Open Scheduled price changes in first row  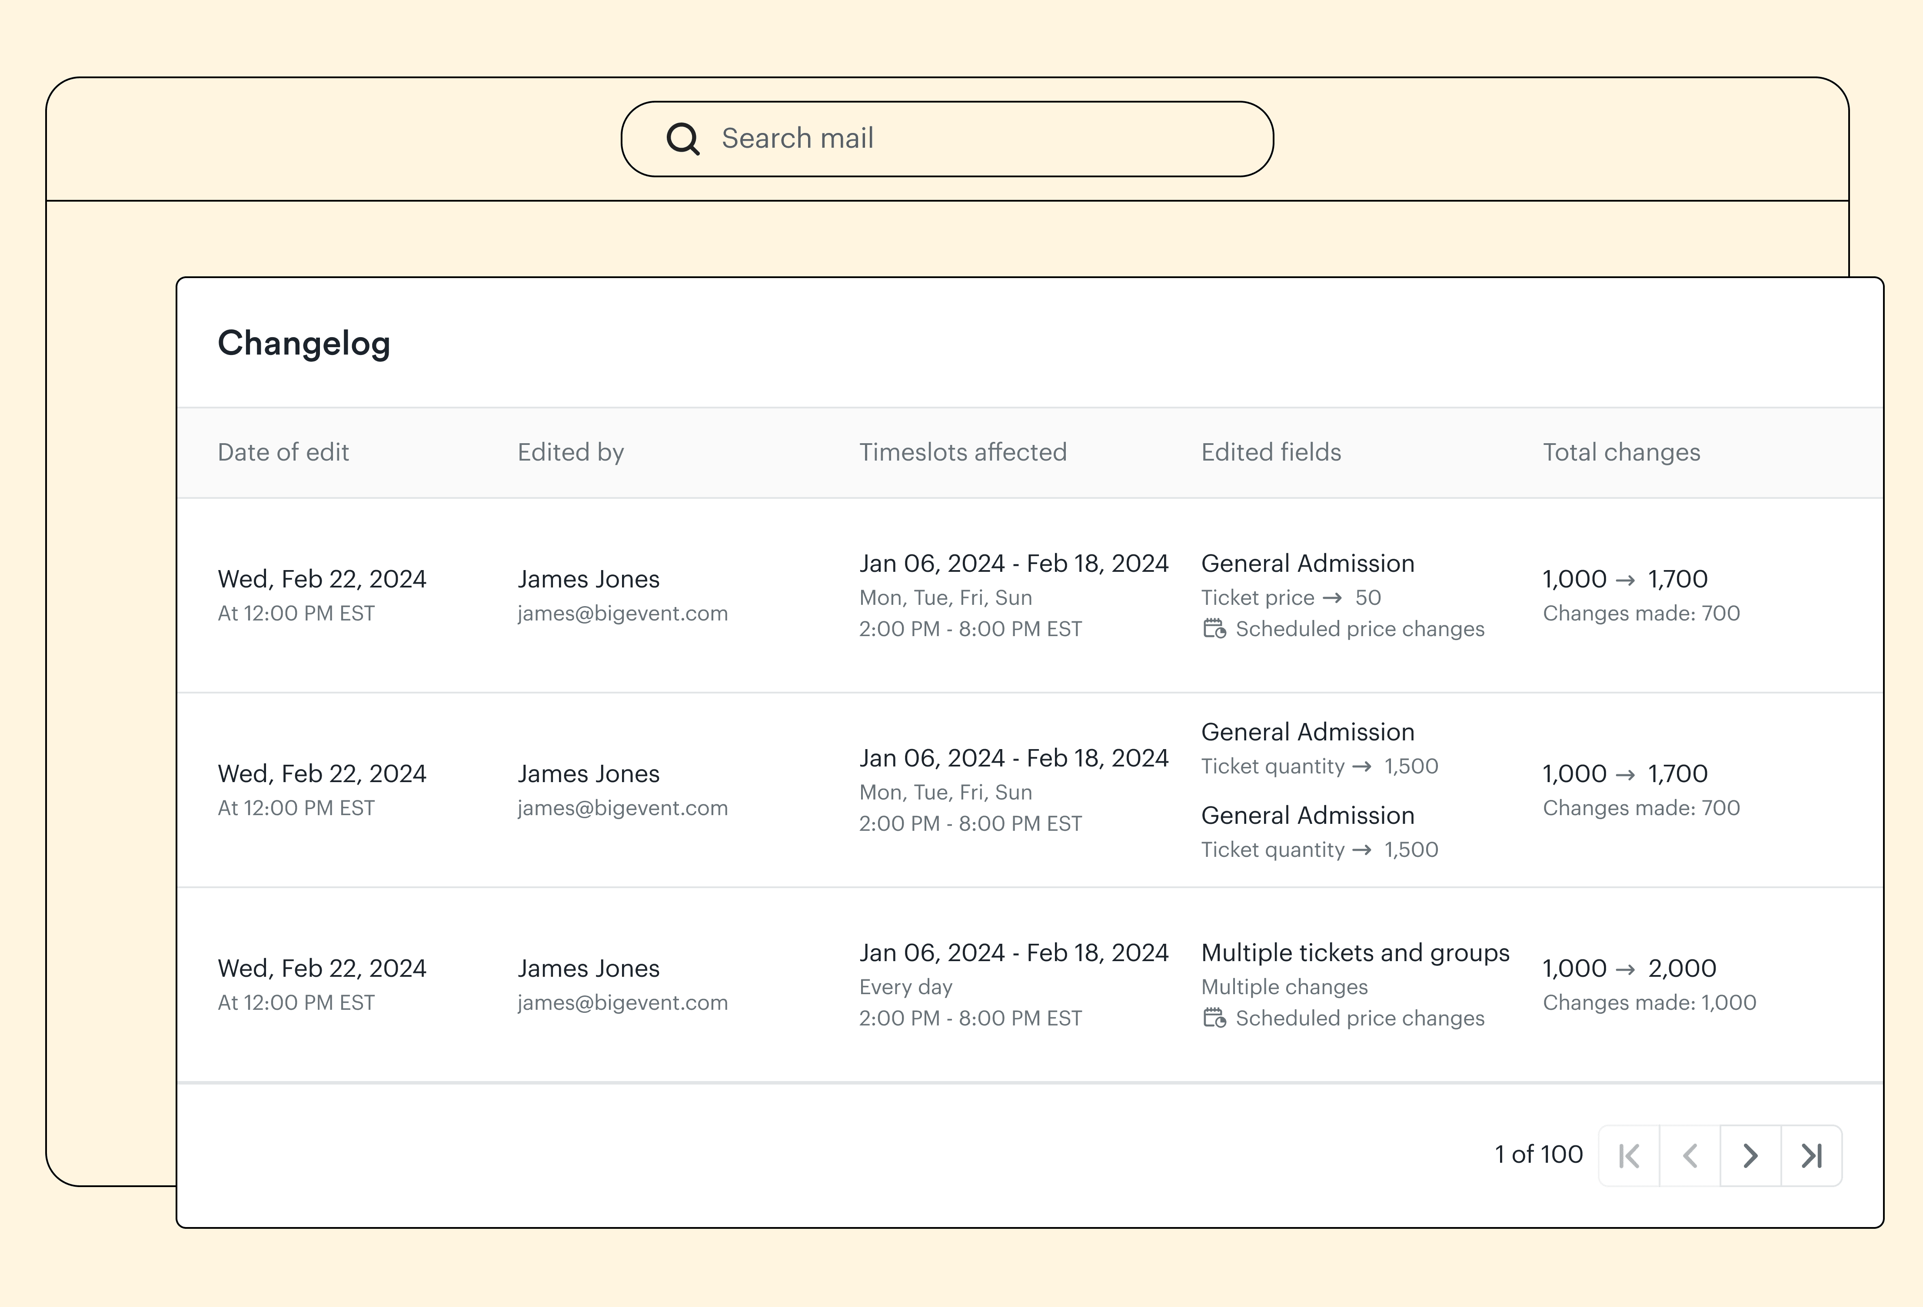tap(1360, 630)
